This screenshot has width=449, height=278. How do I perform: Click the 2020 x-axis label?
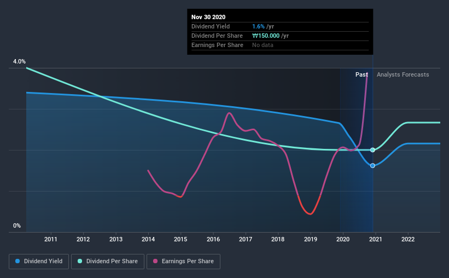pyautogui.click(x=343, y=239)
